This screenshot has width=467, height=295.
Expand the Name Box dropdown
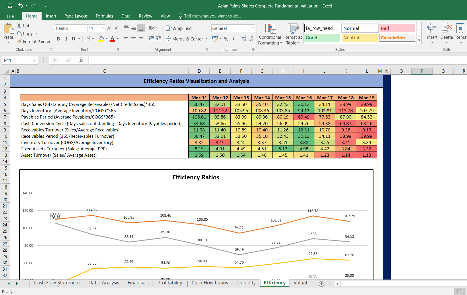point(34,60)
